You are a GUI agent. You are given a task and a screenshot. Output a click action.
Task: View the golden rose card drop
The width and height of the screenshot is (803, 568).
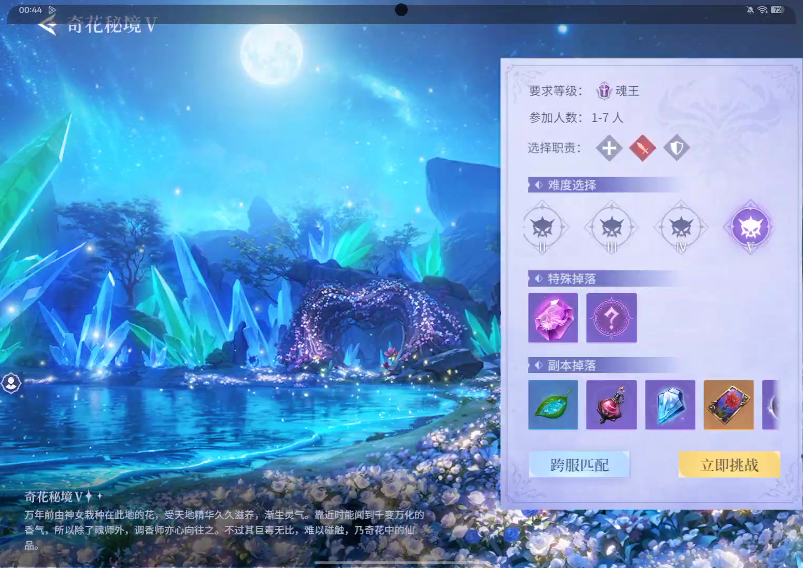[x=729, y=405]
